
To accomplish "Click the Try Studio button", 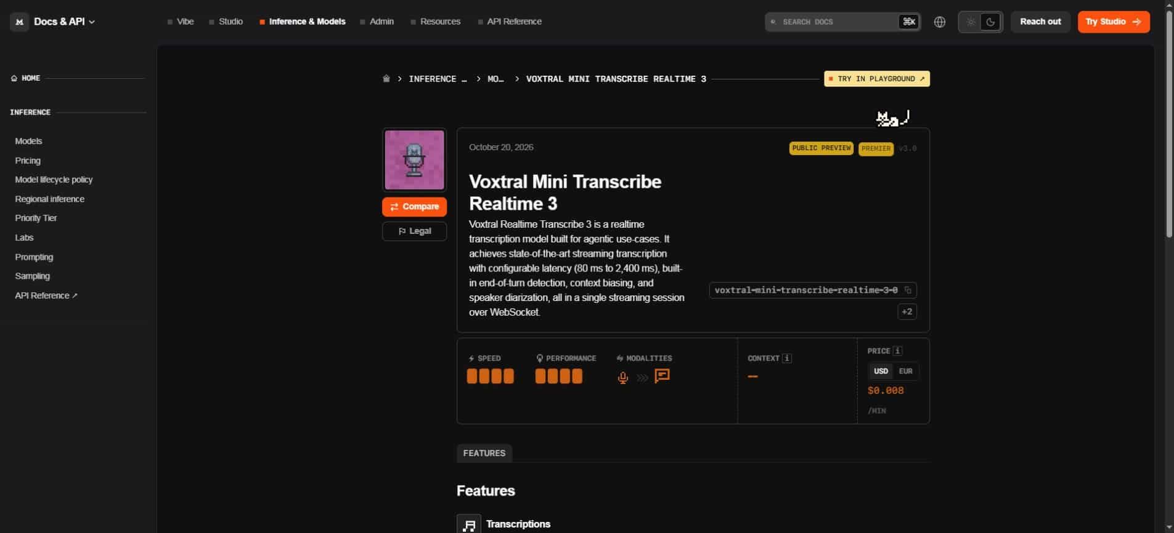I will pyautogui.click(x=1114, y=22).
